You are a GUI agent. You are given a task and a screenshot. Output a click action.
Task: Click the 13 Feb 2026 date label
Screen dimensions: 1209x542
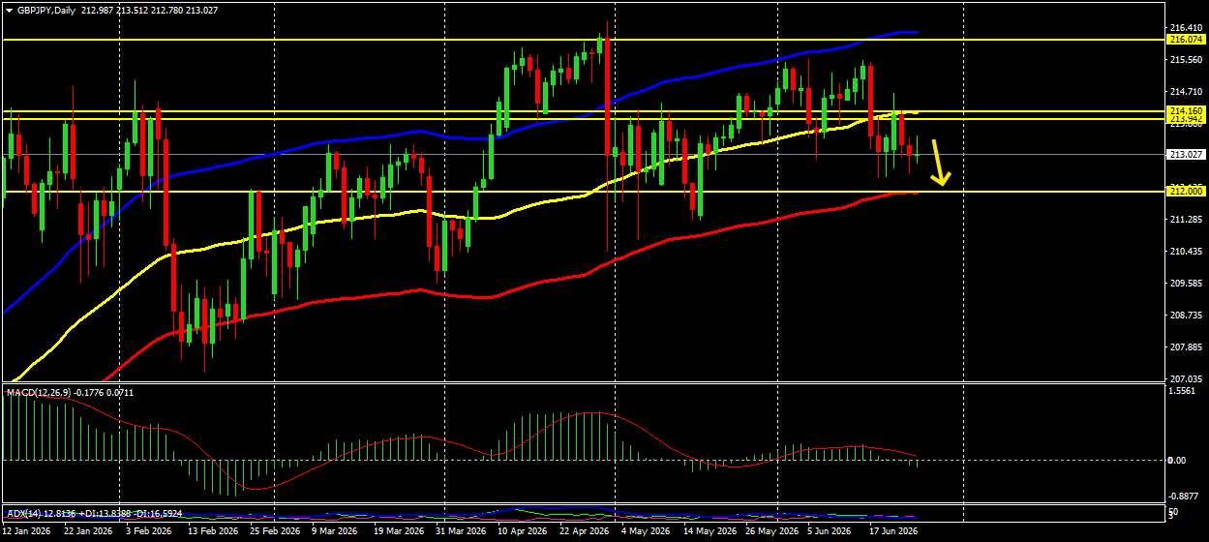coord(212,531)
